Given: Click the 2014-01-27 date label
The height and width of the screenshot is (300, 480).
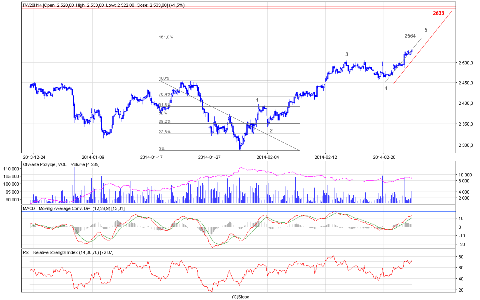Looking at the screenshot, I should click(210, 157).
